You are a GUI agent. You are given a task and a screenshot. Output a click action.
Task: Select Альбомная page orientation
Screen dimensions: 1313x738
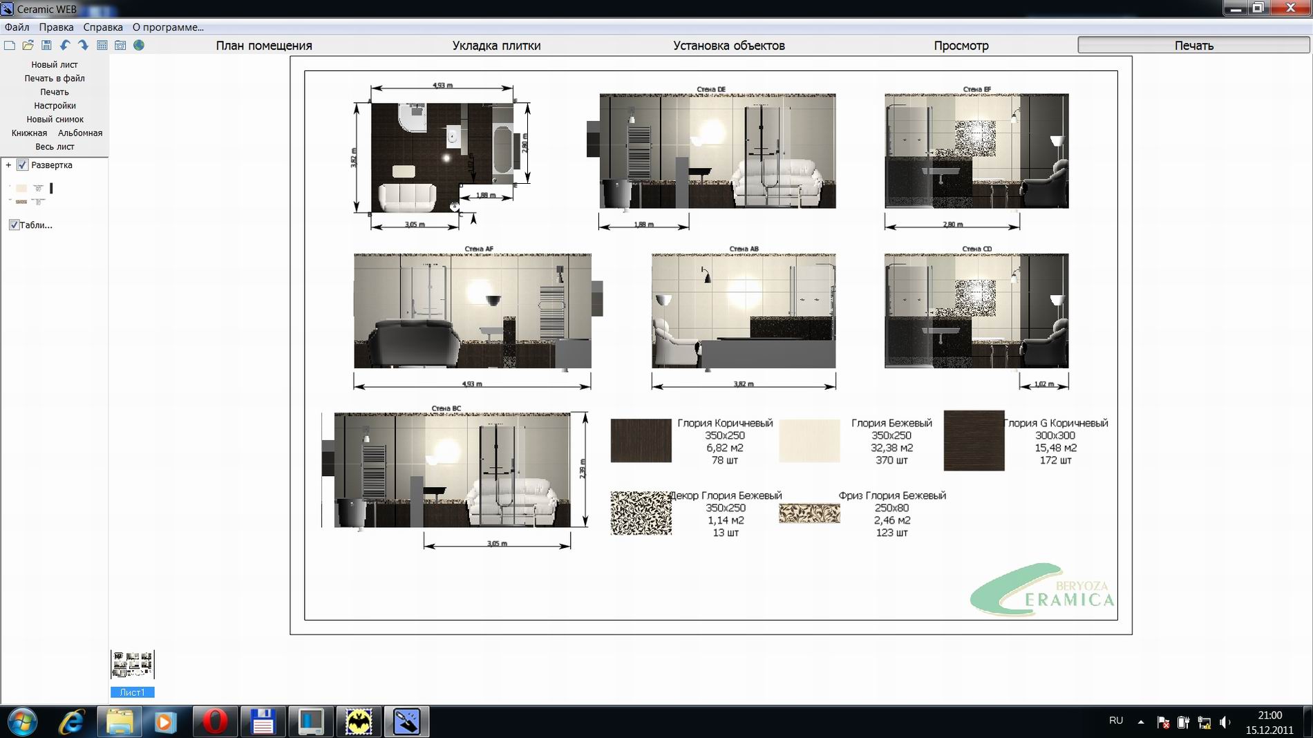click(x=80, y=133)
